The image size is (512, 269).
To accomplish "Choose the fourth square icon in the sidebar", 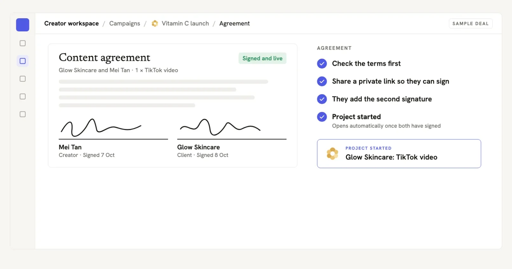I will point(23,96).
